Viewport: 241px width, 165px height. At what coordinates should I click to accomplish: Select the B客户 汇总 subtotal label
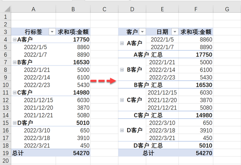[x=148, y=85]
